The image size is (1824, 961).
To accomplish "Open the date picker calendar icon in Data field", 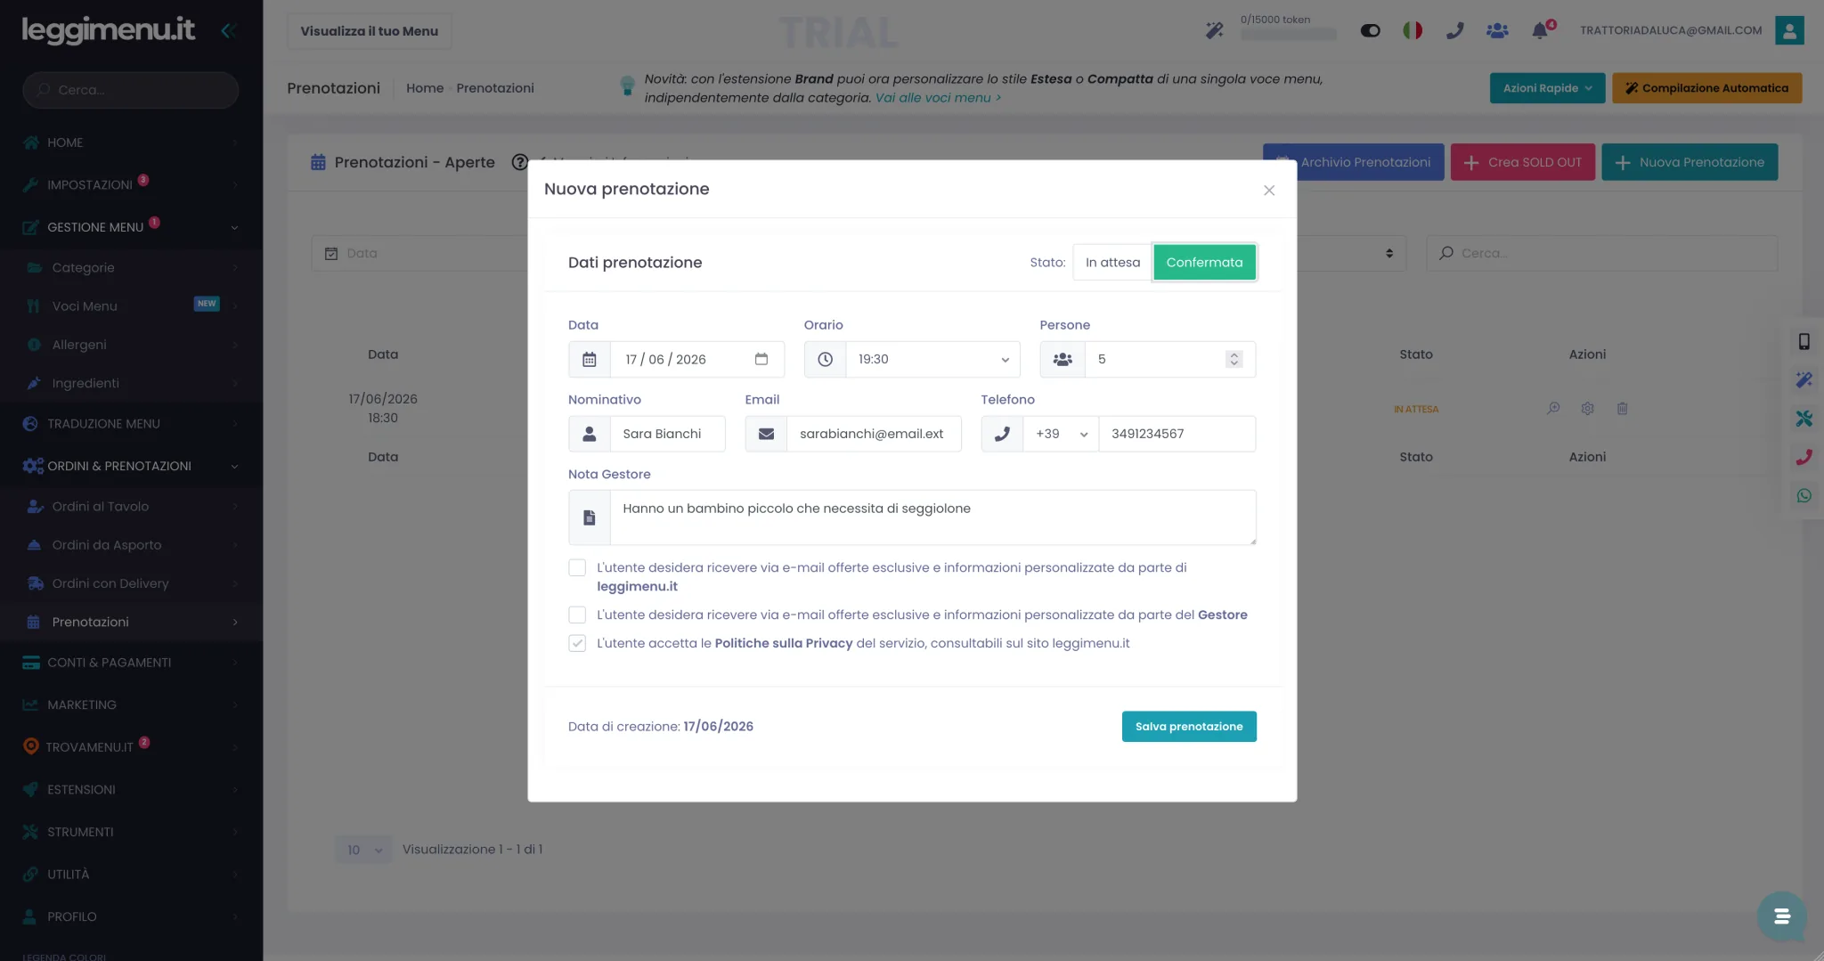I will 761,359.
